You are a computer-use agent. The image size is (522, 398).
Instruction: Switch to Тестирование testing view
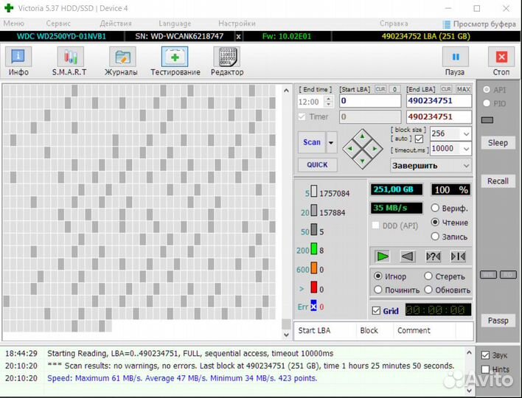point(175,59)
